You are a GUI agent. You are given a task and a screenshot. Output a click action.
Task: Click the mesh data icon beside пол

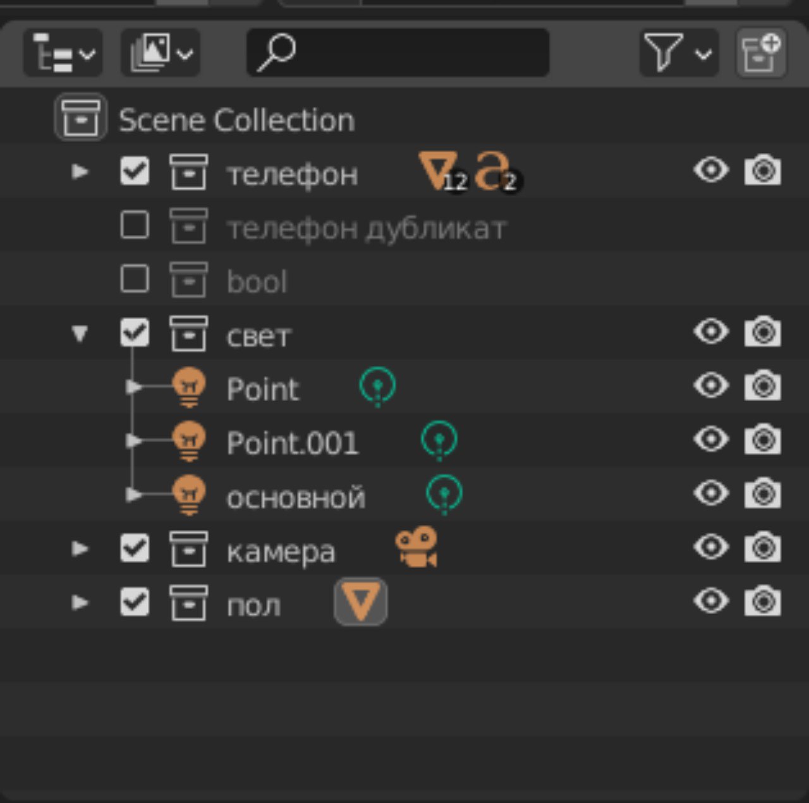click(x=360, y=602)
